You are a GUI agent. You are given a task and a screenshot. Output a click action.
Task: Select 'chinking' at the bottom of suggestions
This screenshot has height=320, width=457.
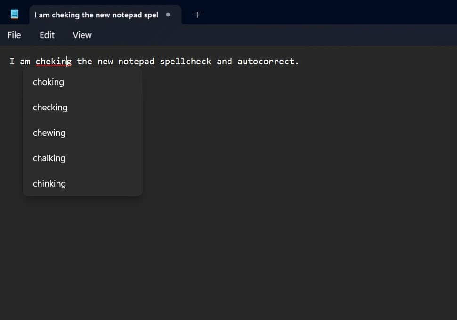tap(49, 183)
